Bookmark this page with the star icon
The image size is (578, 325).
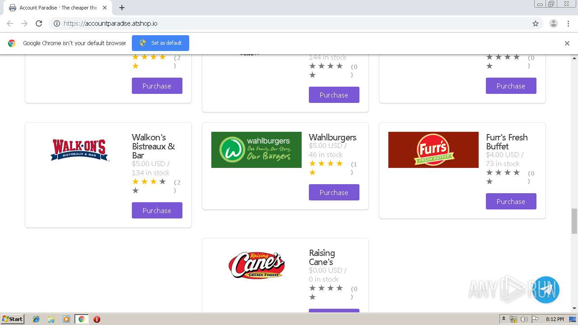click(x=536, y=23)
